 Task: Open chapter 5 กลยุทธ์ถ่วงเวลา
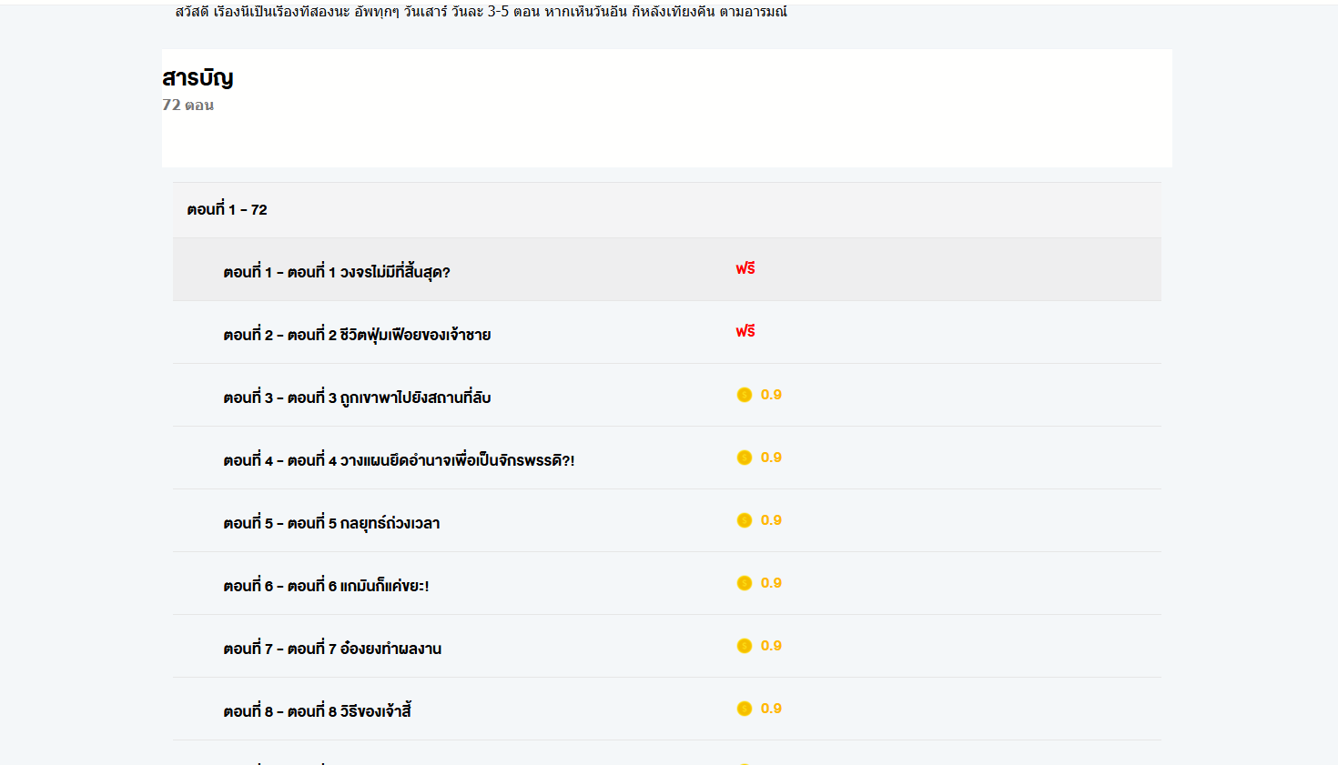[x=331, y=523]
